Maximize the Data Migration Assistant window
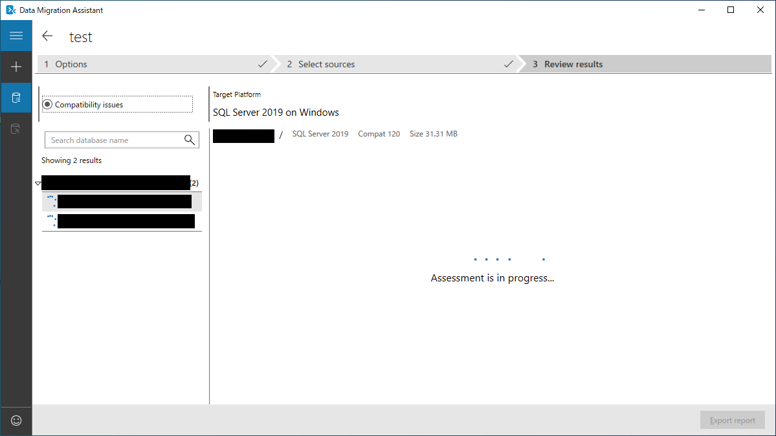This screenshot has height=436, width=776. [731, 10]
